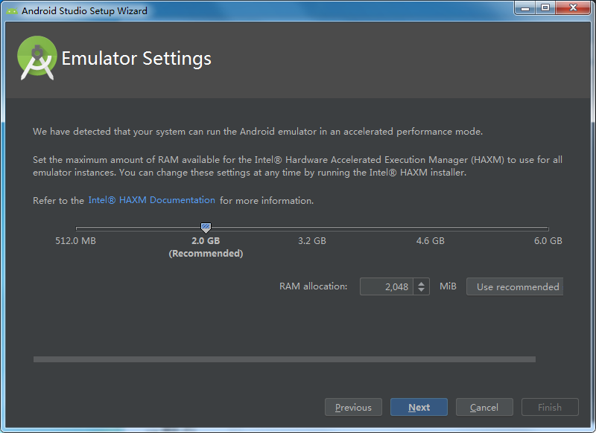Cancel the setup wizard
The height and width of the screenshot is (433, 596).
pos(484,407)
